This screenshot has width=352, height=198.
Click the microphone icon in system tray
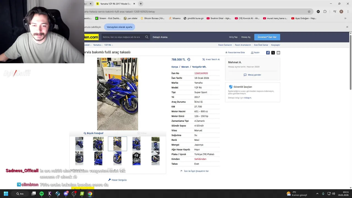click(x=323, y=194)
